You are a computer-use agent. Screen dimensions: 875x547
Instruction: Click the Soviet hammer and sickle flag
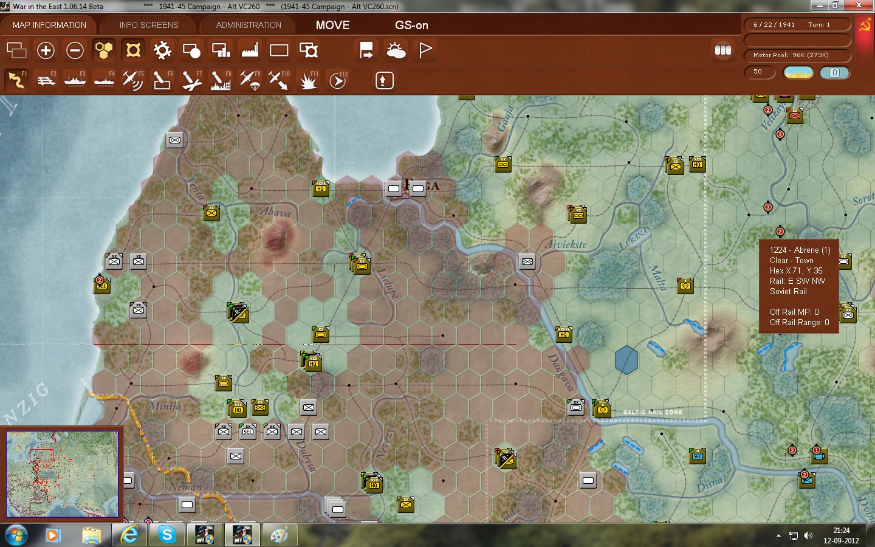click(865, 25)
